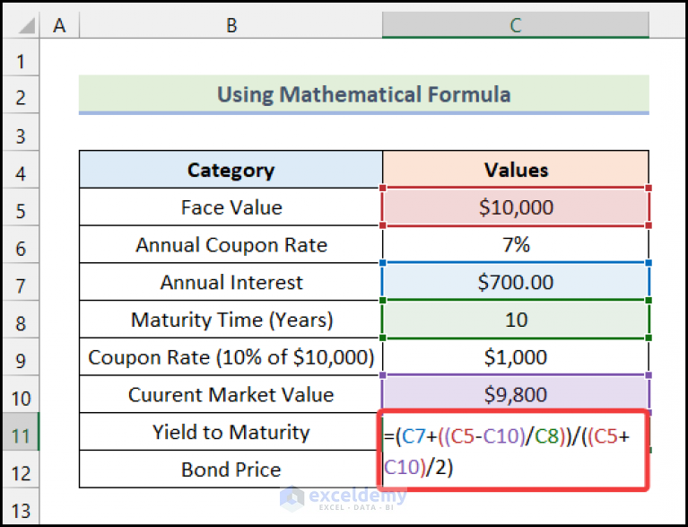
Task: Select the maturity time value 10
Action: pyautogui.click(x=516, y=320)
